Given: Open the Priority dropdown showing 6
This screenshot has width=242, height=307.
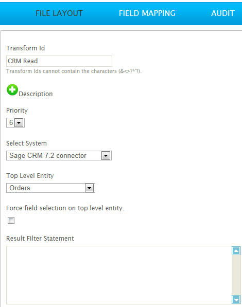Looking at the screenshot, I should [x=15, y=123].
